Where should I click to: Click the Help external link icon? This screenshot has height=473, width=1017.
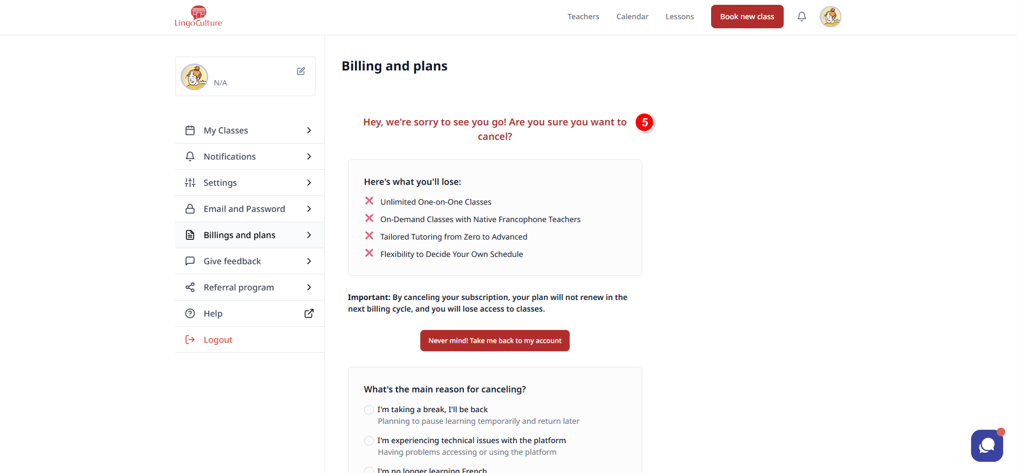click(x=309, y=313)
